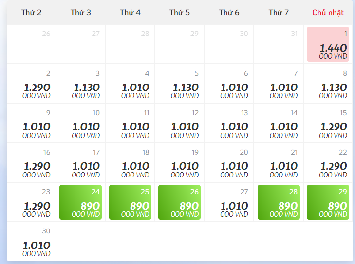Pick day 3 with 1.130 fare
Viewport: 355px width, 264px height.
81,84
